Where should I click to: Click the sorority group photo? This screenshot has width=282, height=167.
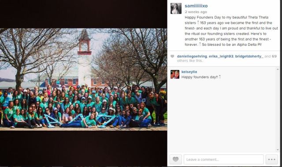point(83,79)
